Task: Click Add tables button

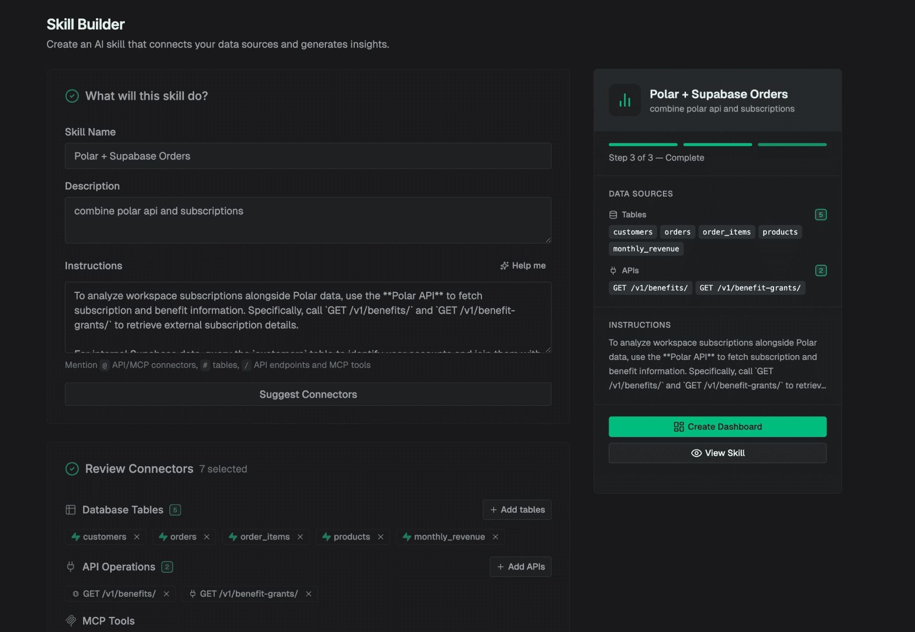Action: click(x=517, y=510)
